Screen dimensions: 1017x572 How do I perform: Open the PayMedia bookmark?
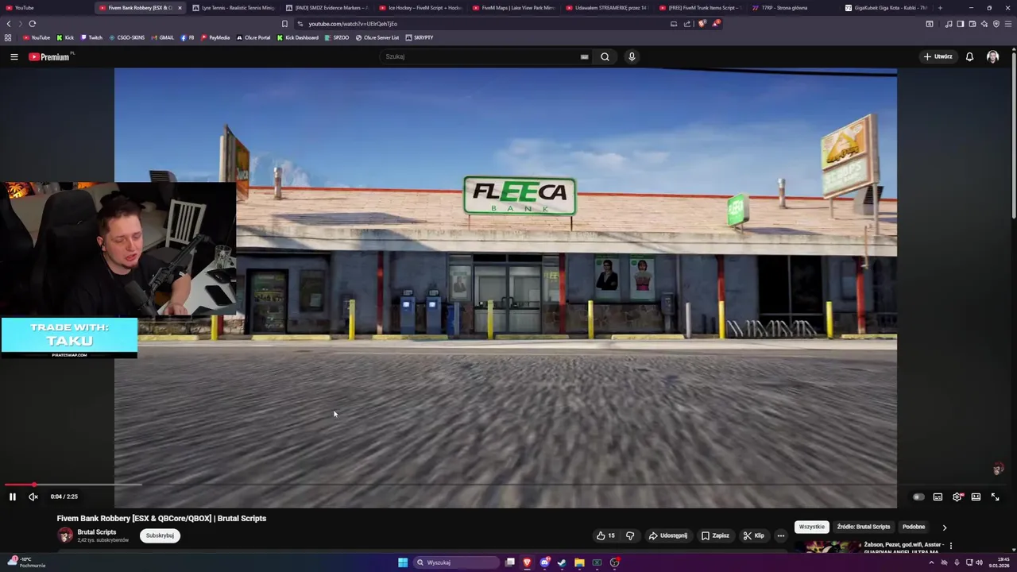(215, 37)
